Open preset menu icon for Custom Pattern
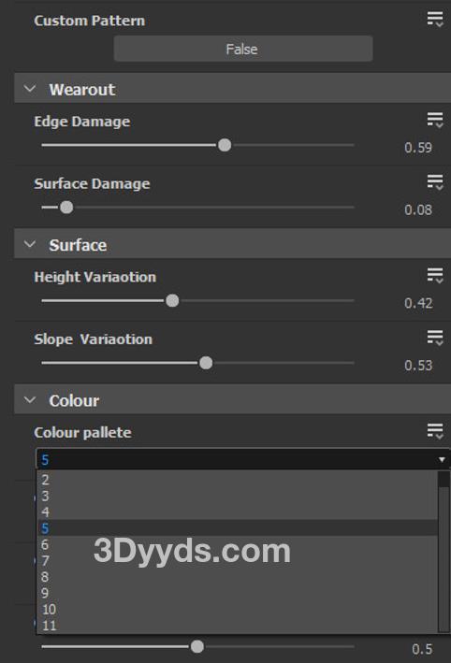Screen dimensions: 451x663 click(435, 20)
